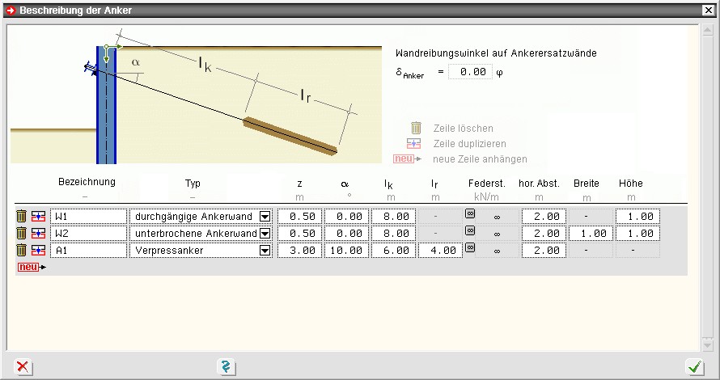Click the Bezeichnung field containing A1
The image size is (720, 380).
tap(88, 251)
